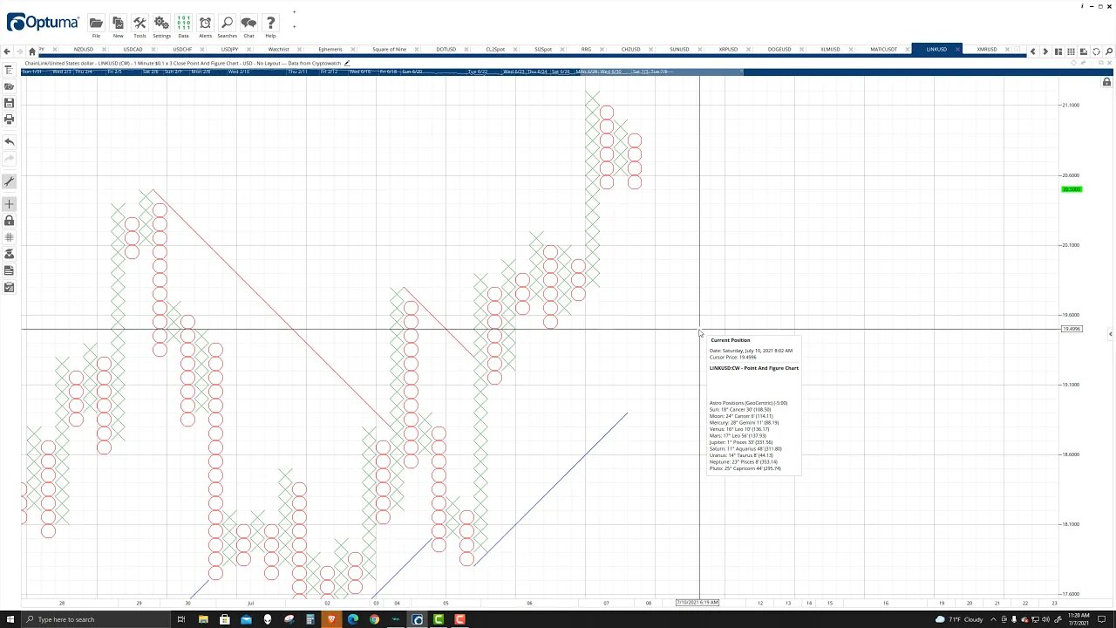Open the Alerts clock icon
Screen dimensions: 1116x628
point(205,24)
